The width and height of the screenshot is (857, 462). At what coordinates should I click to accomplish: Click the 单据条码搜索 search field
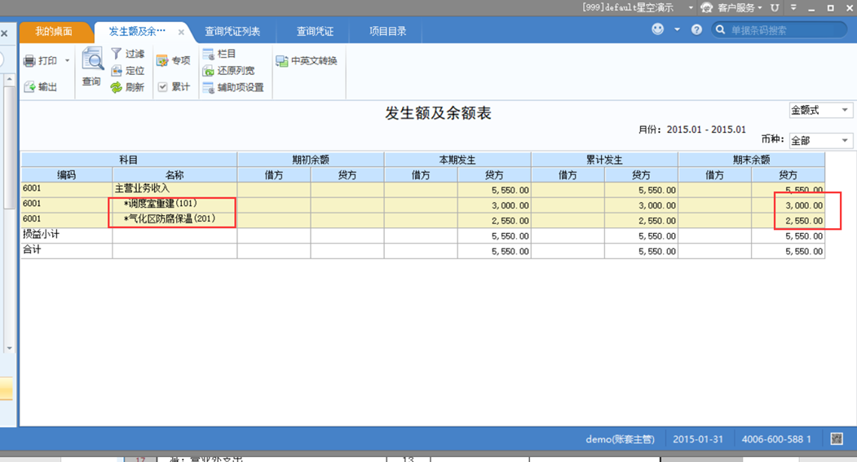(x=787, y=30)
